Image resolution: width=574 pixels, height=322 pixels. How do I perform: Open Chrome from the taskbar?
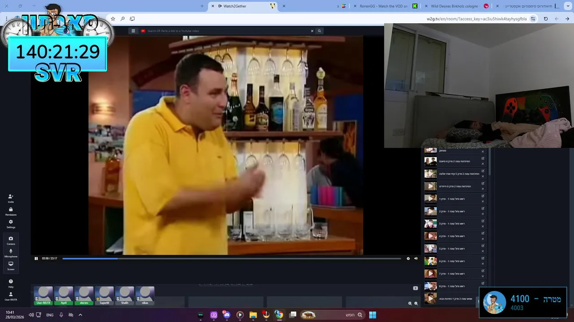[x=279, y=315]
